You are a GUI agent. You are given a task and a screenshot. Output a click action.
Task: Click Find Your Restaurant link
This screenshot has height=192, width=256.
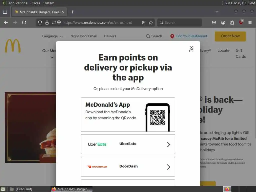pyautogui.click(x=191, y=36)
